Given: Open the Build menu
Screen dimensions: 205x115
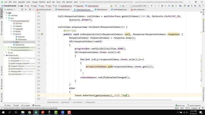Looking at the screenshot, I should coord(49,2).
